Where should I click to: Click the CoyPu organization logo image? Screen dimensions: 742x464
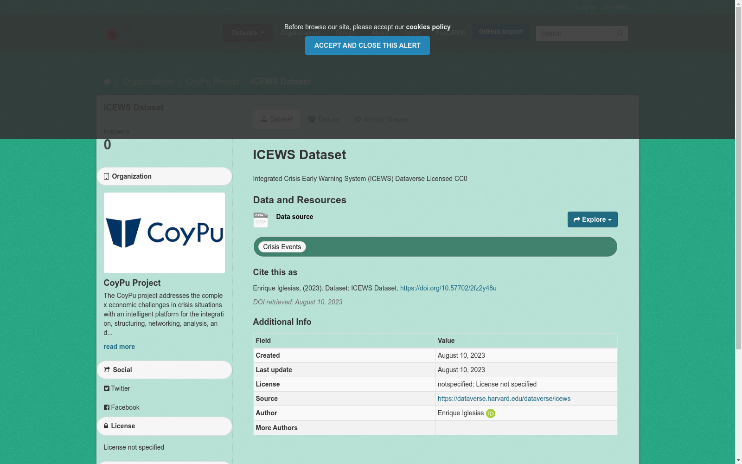coord(164,233)
